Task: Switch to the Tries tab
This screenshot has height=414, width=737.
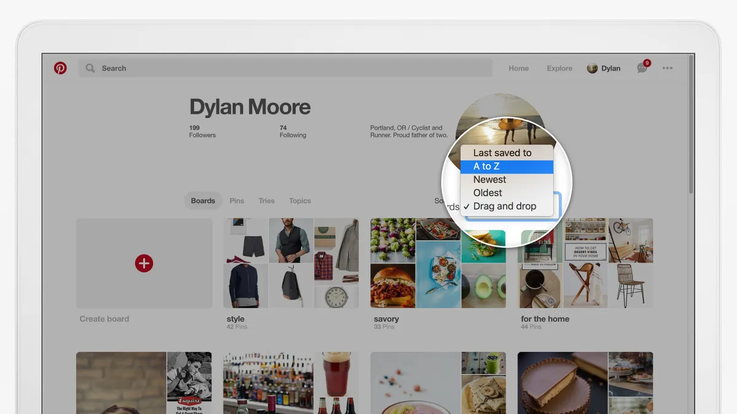Action: (267, 201)
